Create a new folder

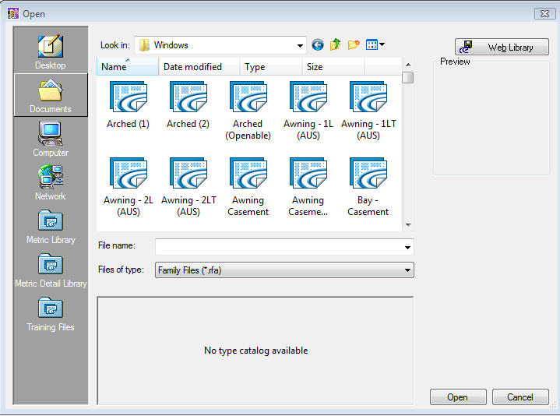354,45
